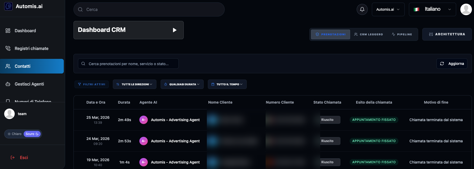Click the team avatar in sidebar

9,114
